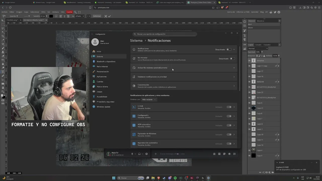Open Más reciente sort dropdown
Viewport: 322px width, 181px height.
(x=149, y=100)
